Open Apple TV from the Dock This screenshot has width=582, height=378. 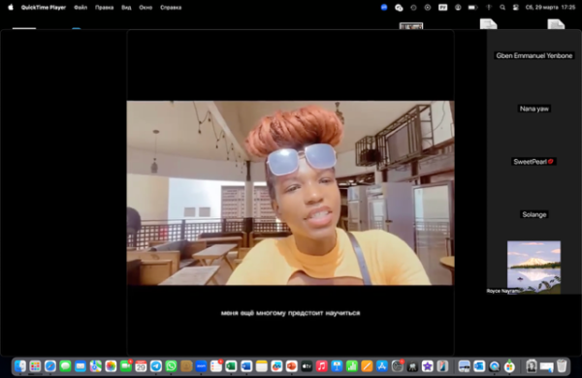[x=307, y=366]
